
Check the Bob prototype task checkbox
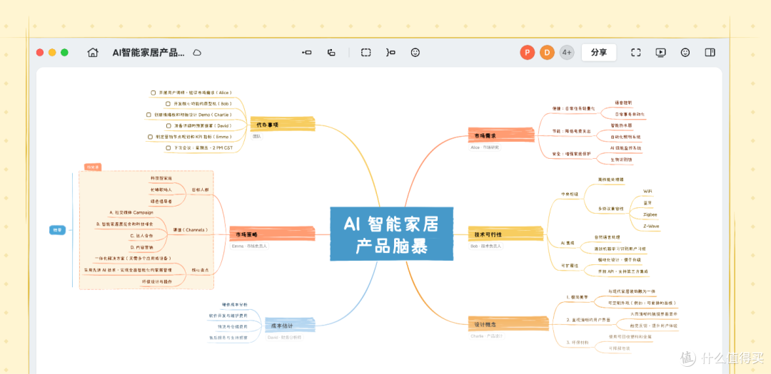(x=168, y=103)
